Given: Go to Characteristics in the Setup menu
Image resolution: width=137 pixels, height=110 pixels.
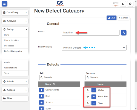Looking at the screenshot, I should pyautogui.click(x=11, y=40).
